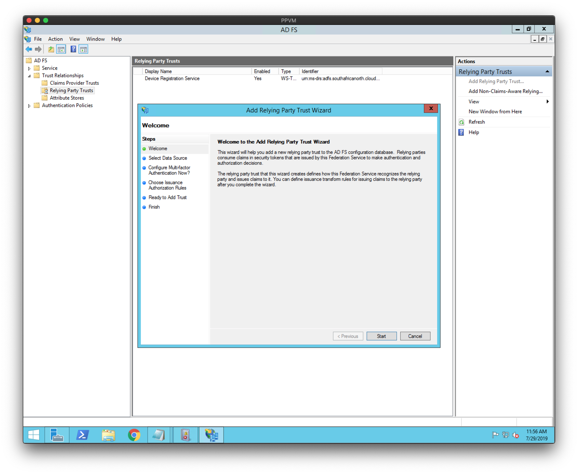Click Add Non-Claims-Aware Relying action
Screen dimensions: 578x474
tap(505, 91)
